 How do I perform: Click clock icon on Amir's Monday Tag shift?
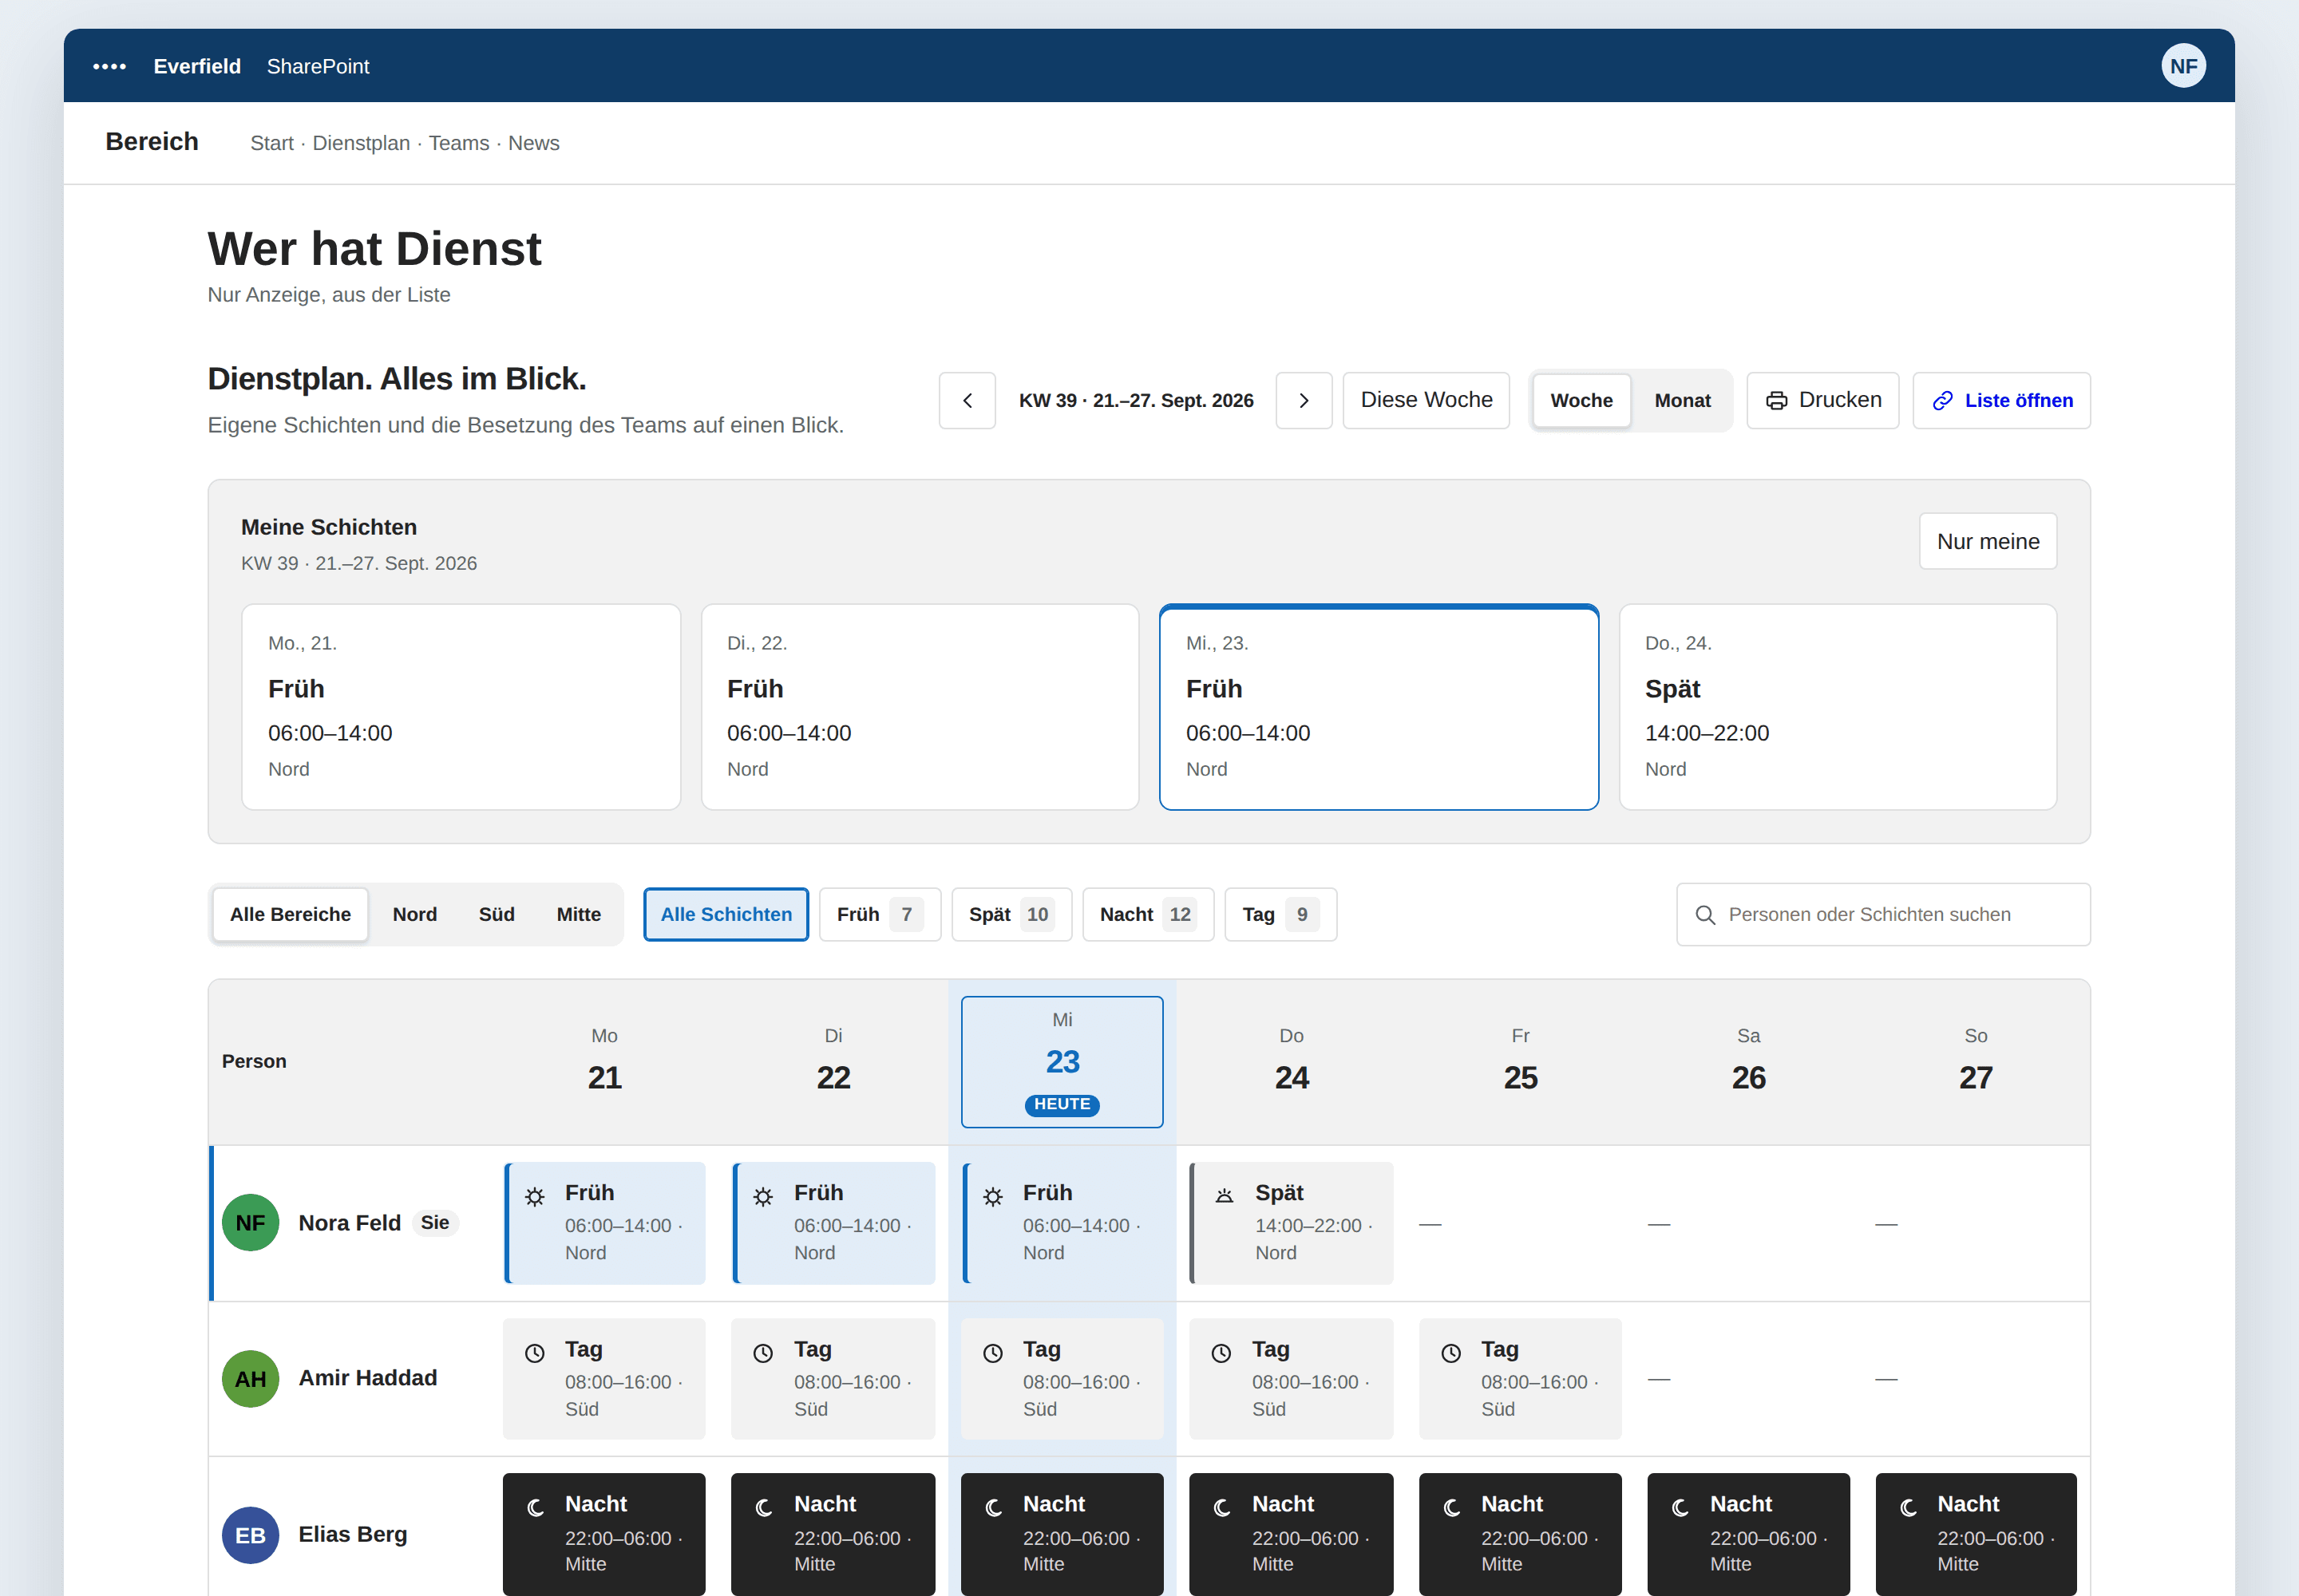click(x=535, y=1352)
